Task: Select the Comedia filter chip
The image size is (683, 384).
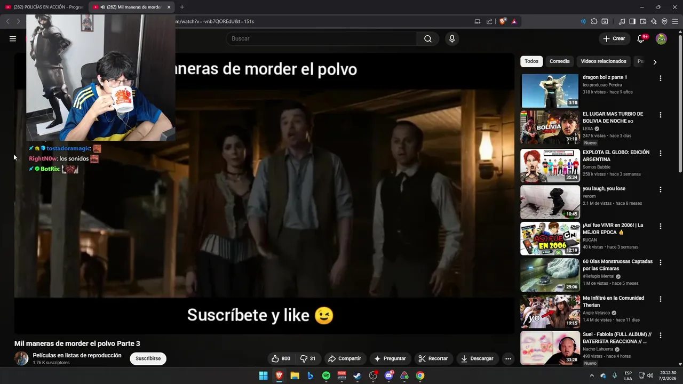Action: coord(560,61)
